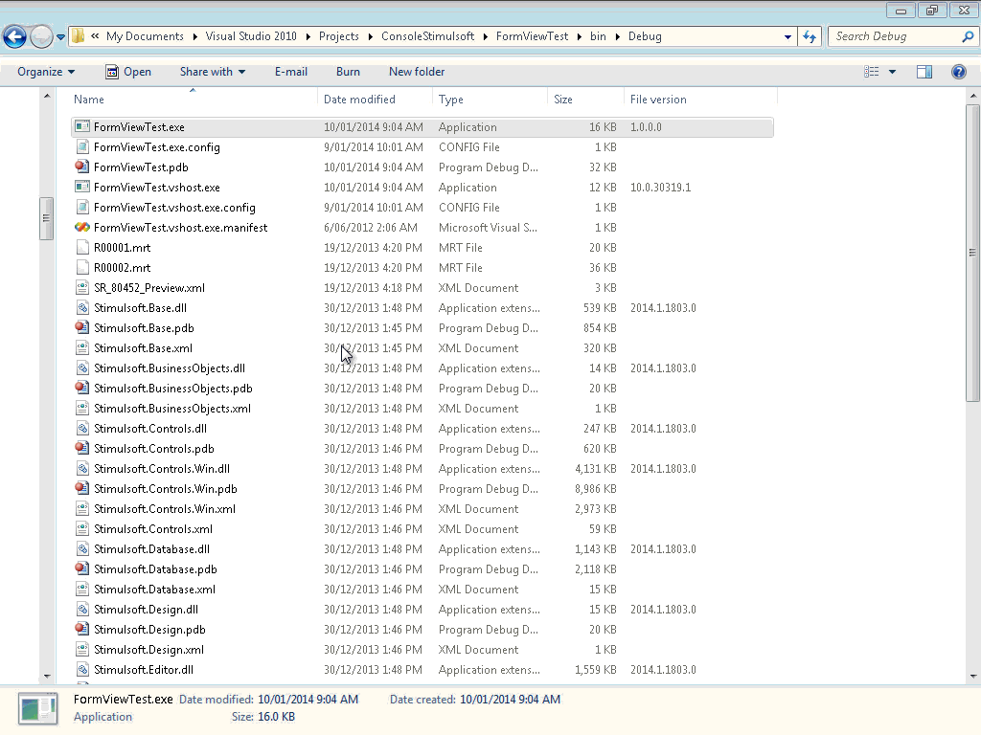The height and width of the screenshot is (735, 981).
Task: Open the Share with menu
Action: coord(213,72)
